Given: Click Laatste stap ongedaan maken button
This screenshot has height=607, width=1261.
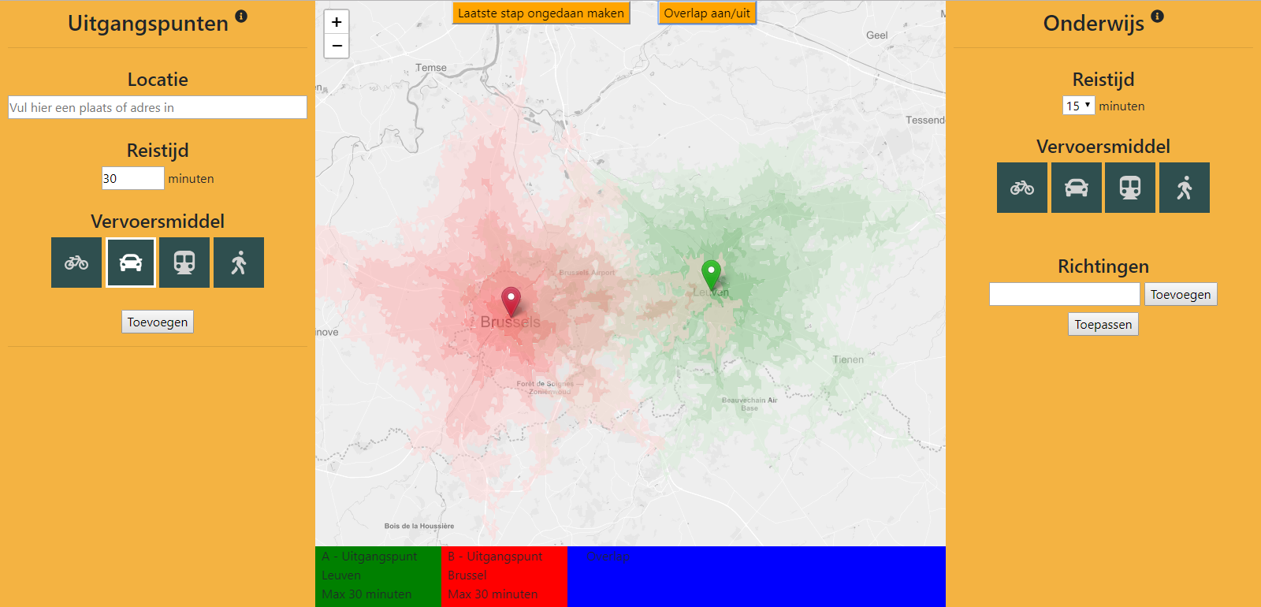Looking at the screenshot, I should (541, 13).
